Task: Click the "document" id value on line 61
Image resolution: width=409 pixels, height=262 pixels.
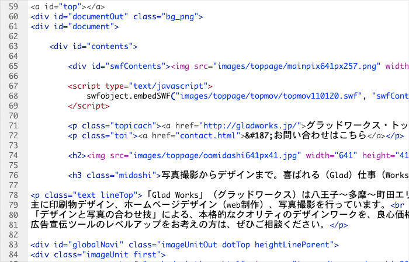Action: pos(91,27)
